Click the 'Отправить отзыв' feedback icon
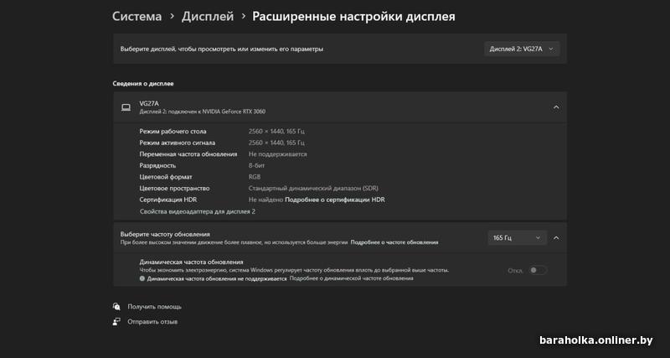Viewport: 670px width, 358px height. 116,322
